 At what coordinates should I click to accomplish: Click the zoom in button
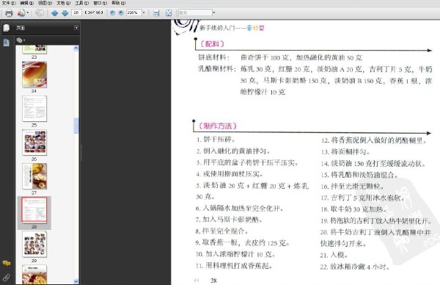[x=121, y=12]
